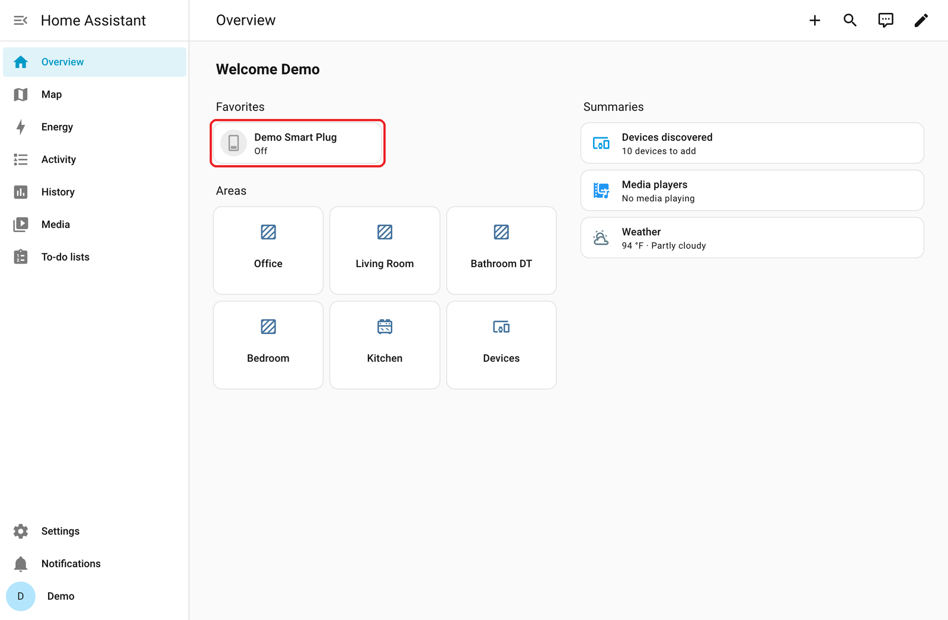Click the Favorites section heading

pyautogui.click(x=240, y=107)
